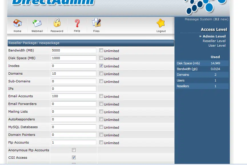Click the Bandwidth used value 0.0134
The height and width of the screenshot is (165, 247).
[215, 69]
